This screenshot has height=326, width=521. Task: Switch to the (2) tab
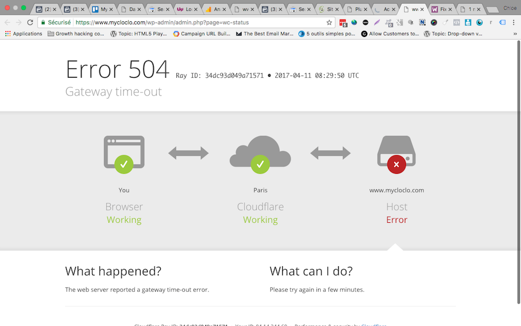tap(46, 9)
